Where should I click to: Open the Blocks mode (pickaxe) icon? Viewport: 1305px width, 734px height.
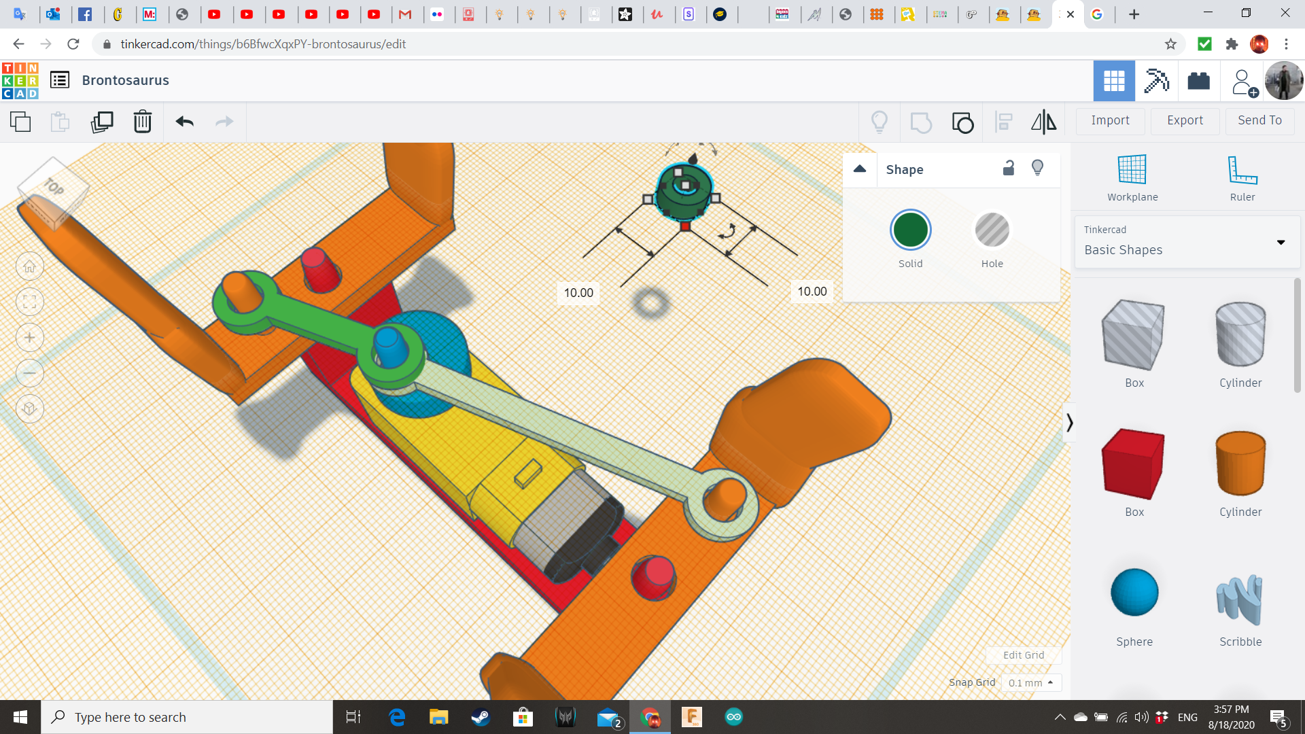pos(1155,81)
